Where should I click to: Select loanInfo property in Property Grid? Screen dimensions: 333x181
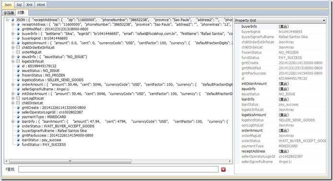248,99
